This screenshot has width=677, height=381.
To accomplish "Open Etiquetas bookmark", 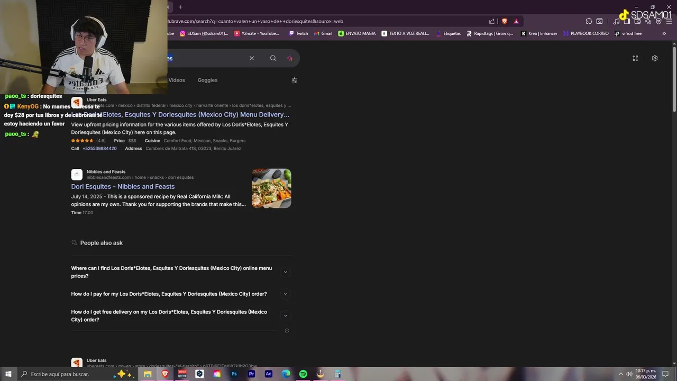I will click(448, 33).
